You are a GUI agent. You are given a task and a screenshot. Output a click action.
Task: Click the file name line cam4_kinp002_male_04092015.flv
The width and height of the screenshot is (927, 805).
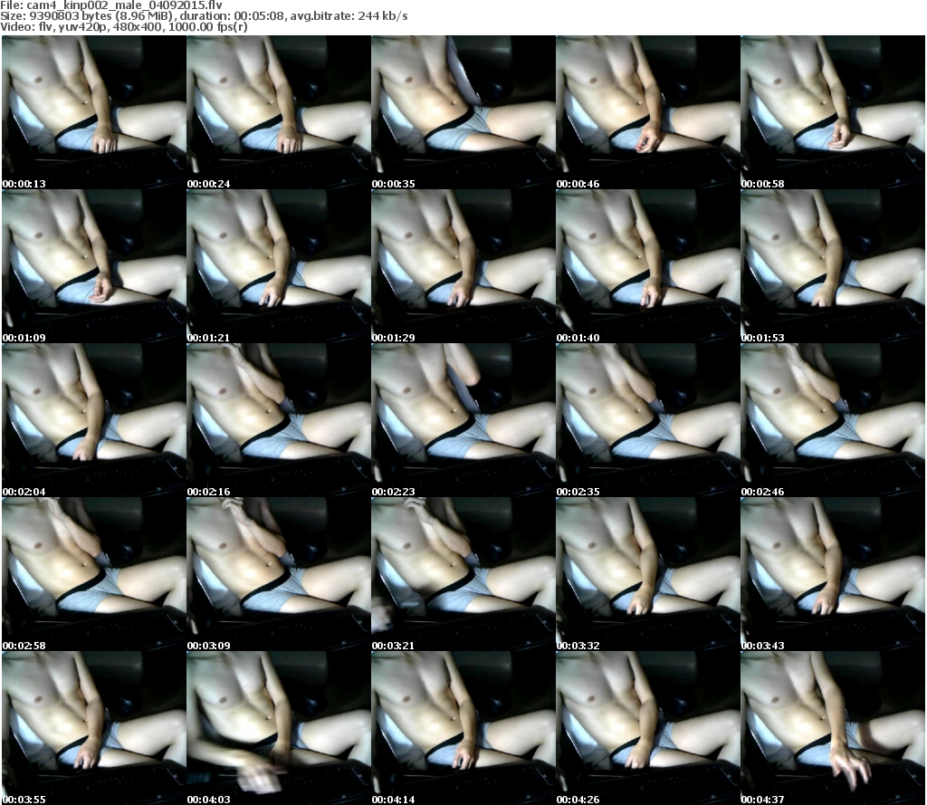pyautogui.click(x=111, y=5)
